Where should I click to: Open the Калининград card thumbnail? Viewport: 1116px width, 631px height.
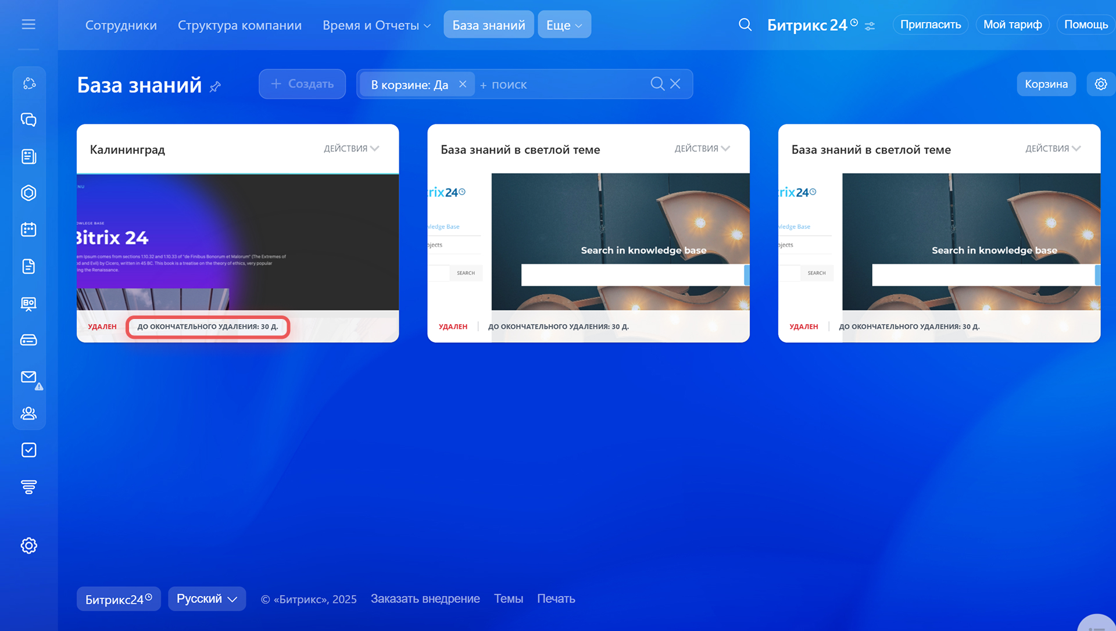tap(238, 242)
